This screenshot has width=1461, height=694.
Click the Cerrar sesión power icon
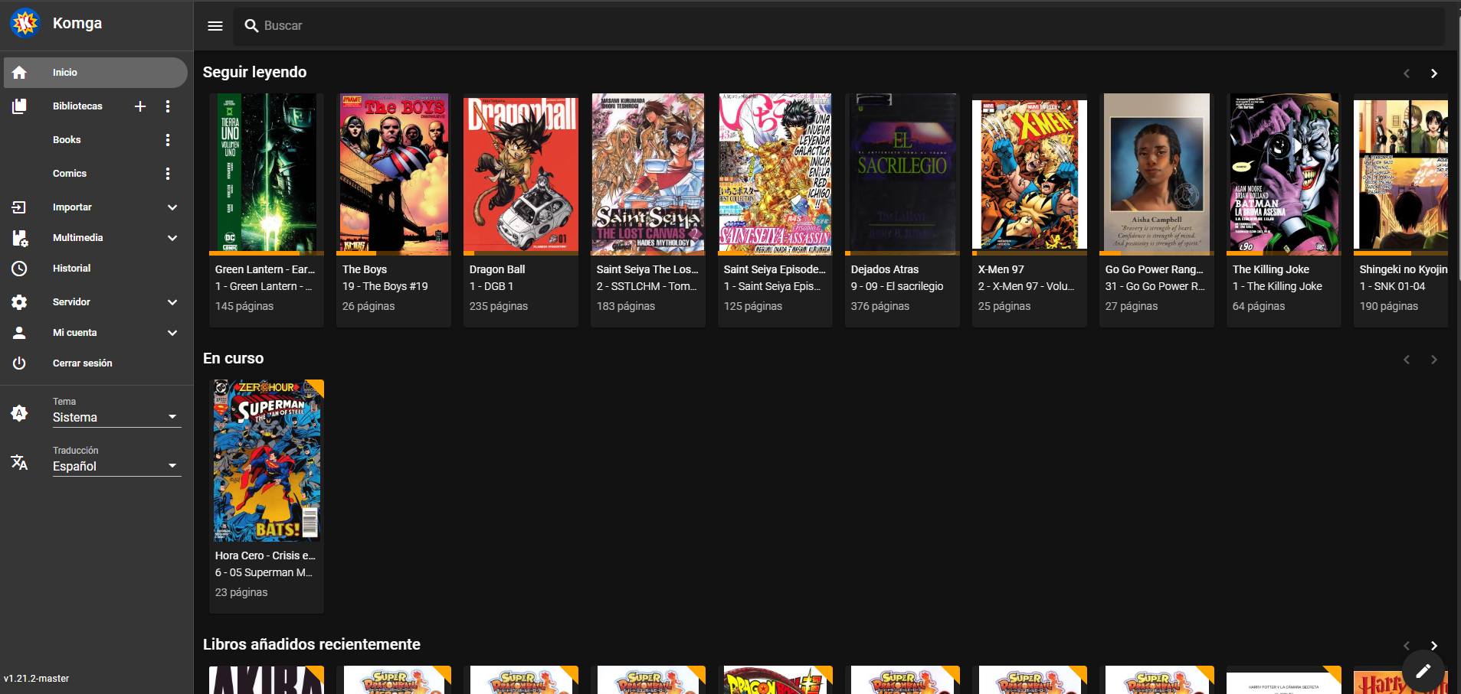19,363
